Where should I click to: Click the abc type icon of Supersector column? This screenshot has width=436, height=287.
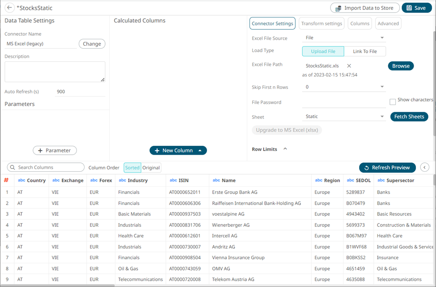[x=381, y=180]
